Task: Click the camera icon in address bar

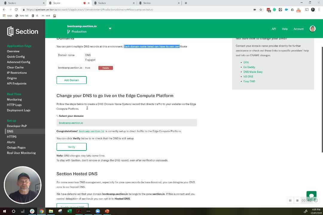Action: pos(255,10)
